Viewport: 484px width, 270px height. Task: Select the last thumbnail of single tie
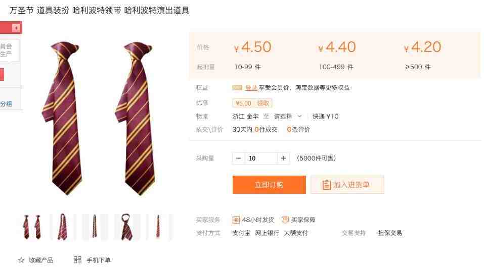(158, 227)
